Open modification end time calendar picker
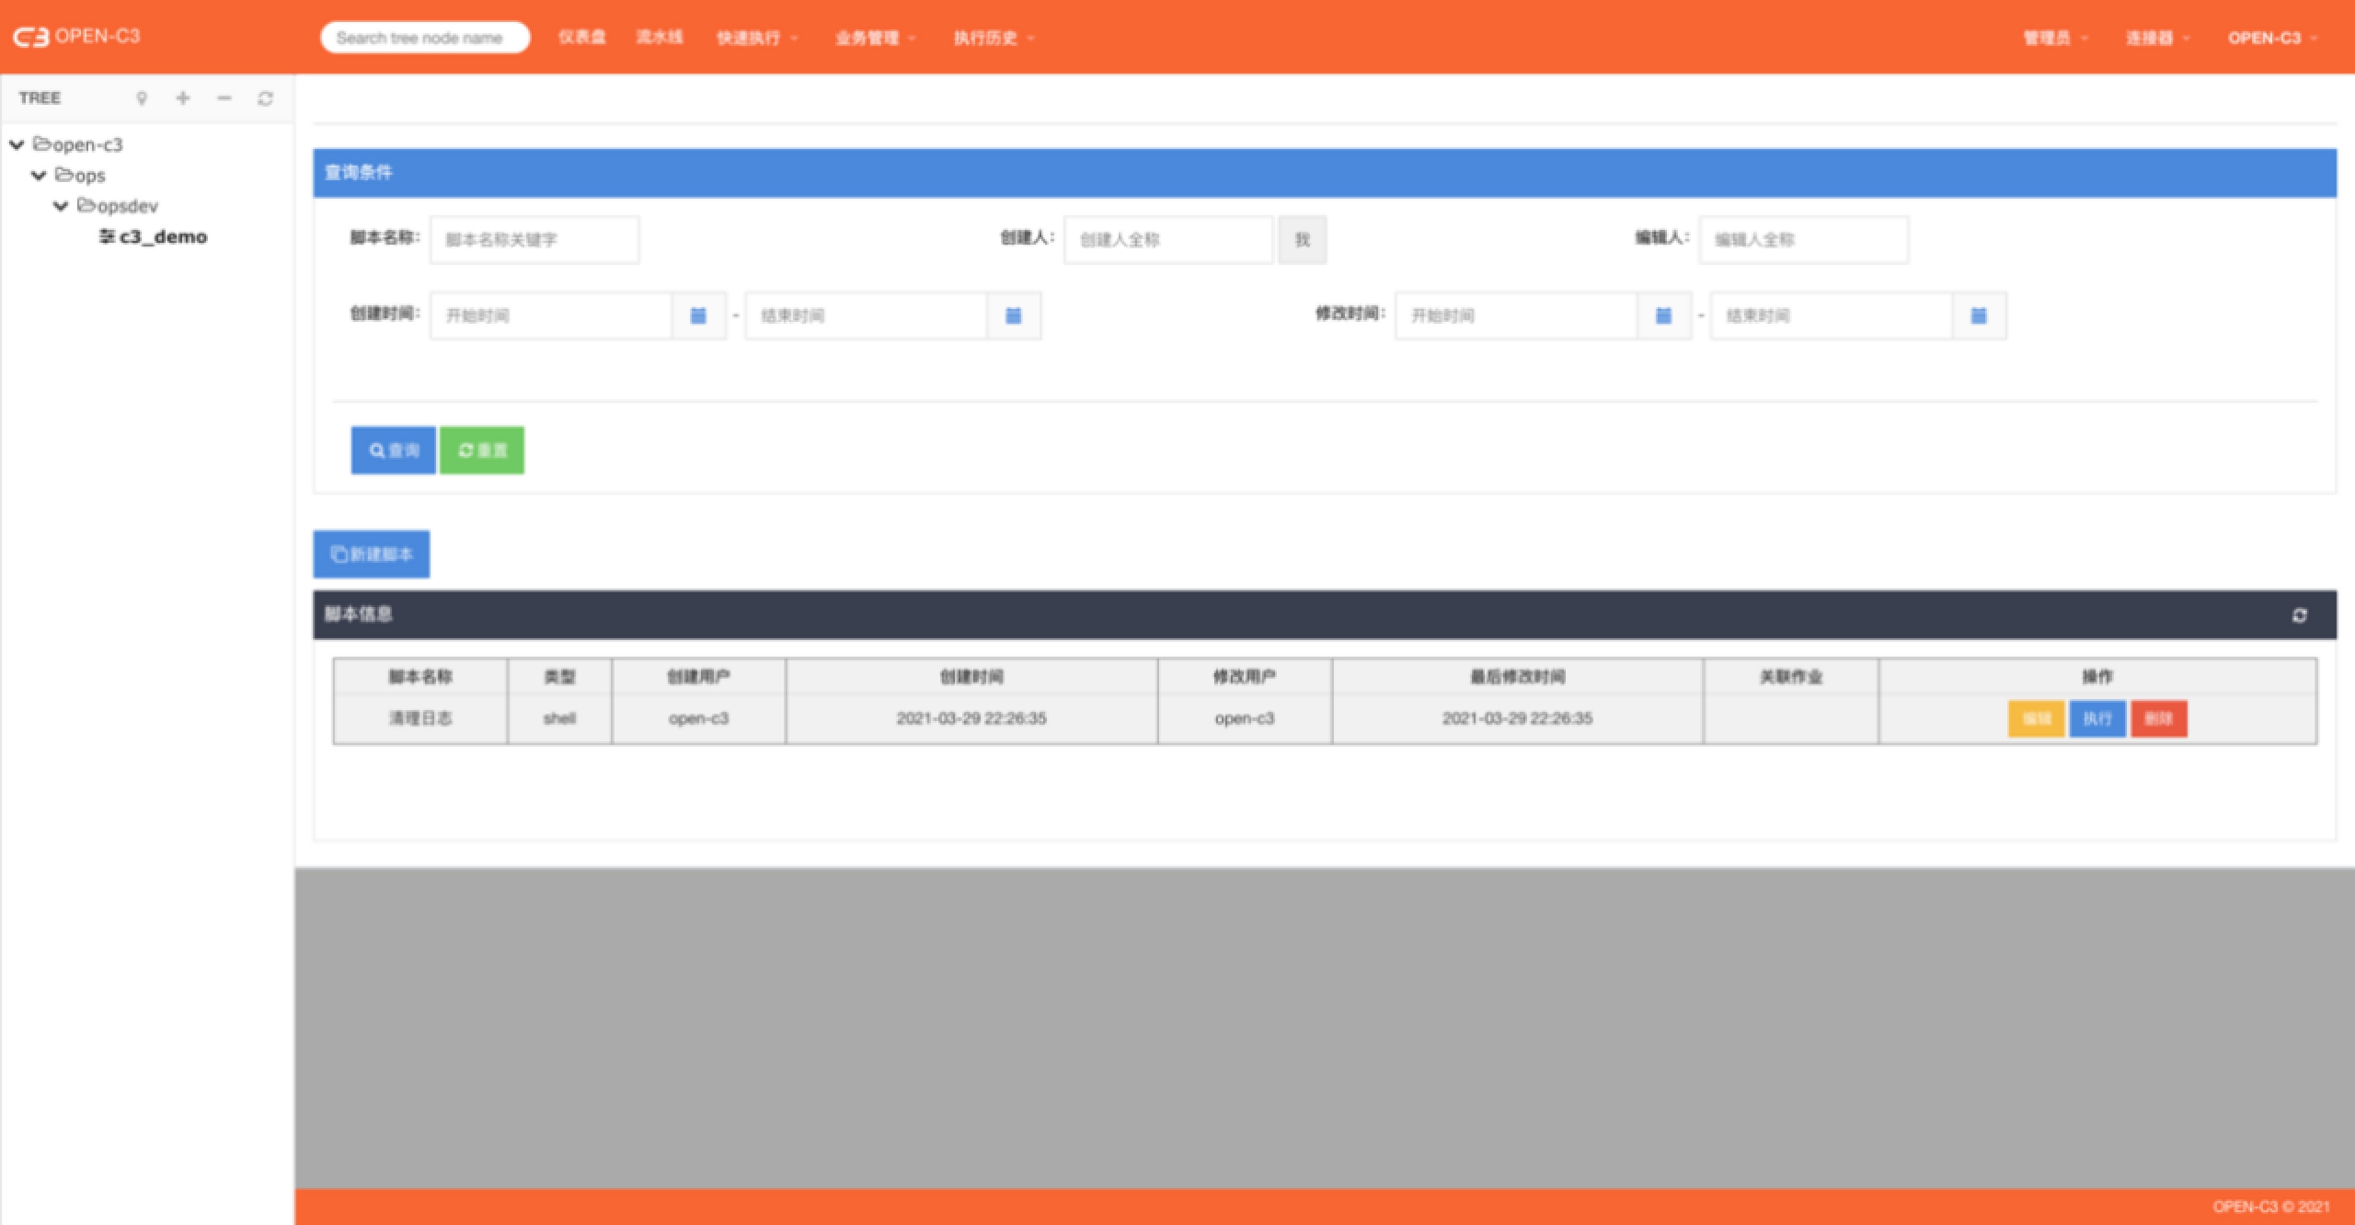The image size is (2355, 1225). [1978, 315]
